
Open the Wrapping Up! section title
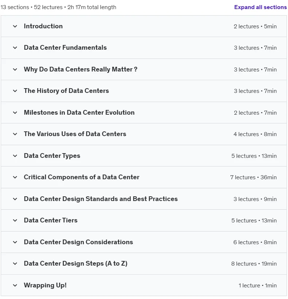[x=45, y=285]
